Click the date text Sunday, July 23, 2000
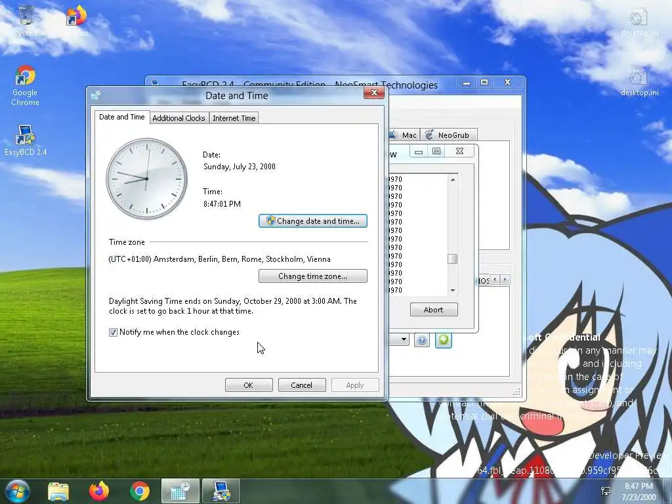672x504 pixels. [x=239, y=167]
